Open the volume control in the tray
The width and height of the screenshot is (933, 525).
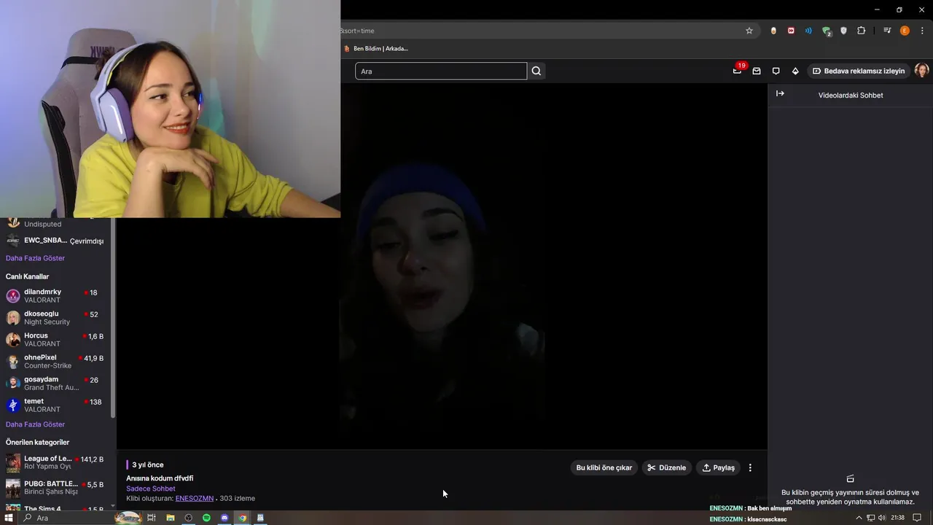(882, 518)
